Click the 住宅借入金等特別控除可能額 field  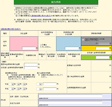click(31, 68)
